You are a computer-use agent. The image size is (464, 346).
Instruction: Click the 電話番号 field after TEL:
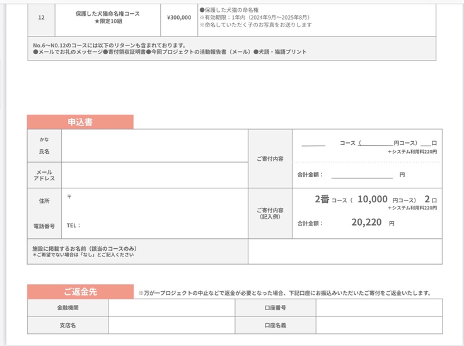164,225
